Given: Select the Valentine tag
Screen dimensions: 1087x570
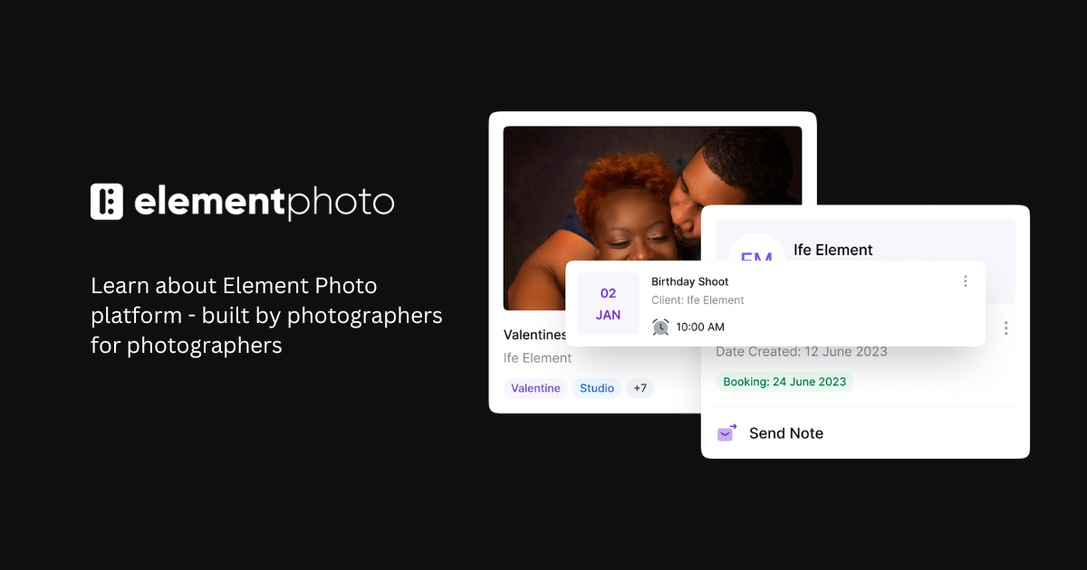Looking at the screenshot, I should [535, 388].
